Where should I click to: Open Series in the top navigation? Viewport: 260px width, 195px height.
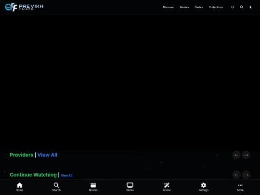(x=199, y=7)
